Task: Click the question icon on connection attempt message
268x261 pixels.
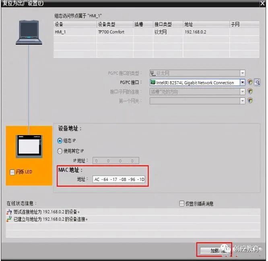Action: pos(9,212)
